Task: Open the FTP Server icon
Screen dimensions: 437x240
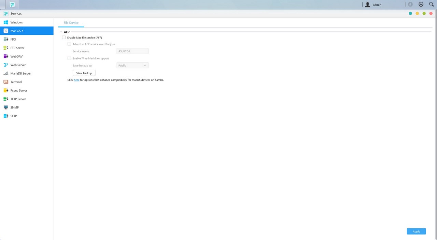Action: 6,48
